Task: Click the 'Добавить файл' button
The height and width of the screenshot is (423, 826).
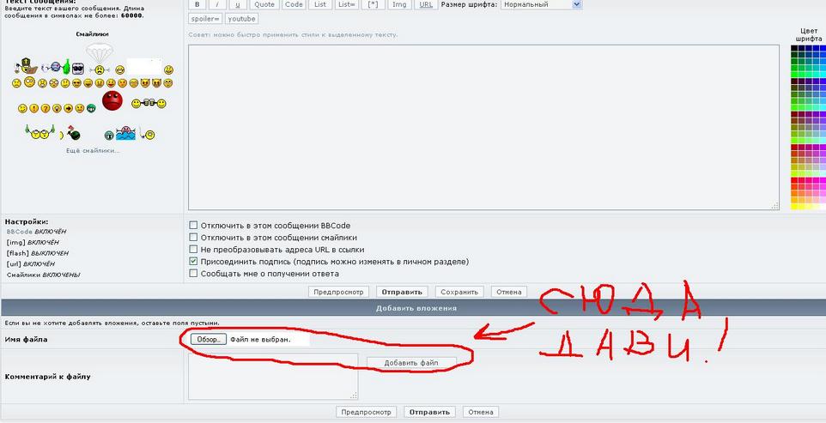Action: pos(410,363)
